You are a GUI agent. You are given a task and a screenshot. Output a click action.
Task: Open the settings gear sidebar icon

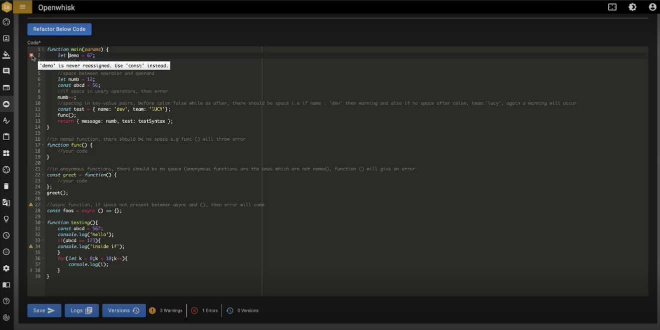pyautogui.click(x=7, y=268)
